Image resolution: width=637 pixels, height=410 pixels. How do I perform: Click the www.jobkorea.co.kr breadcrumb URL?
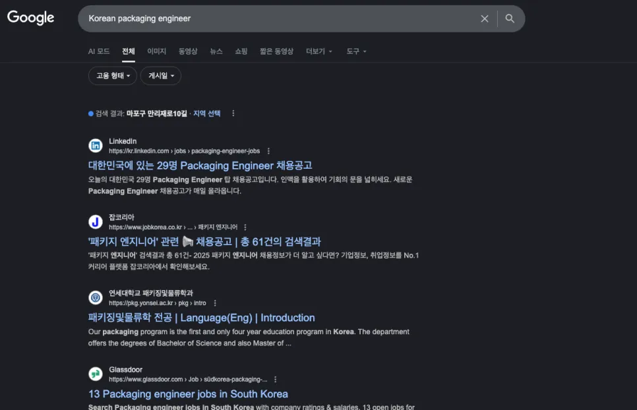coord(173,227)
